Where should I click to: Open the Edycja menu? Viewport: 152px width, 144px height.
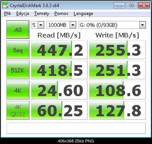23,14
